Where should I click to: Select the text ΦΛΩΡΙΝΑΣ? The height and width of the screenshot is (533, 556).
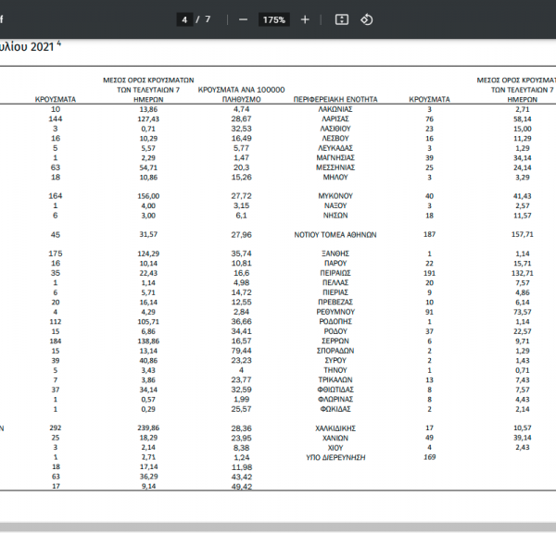(335, 400)
